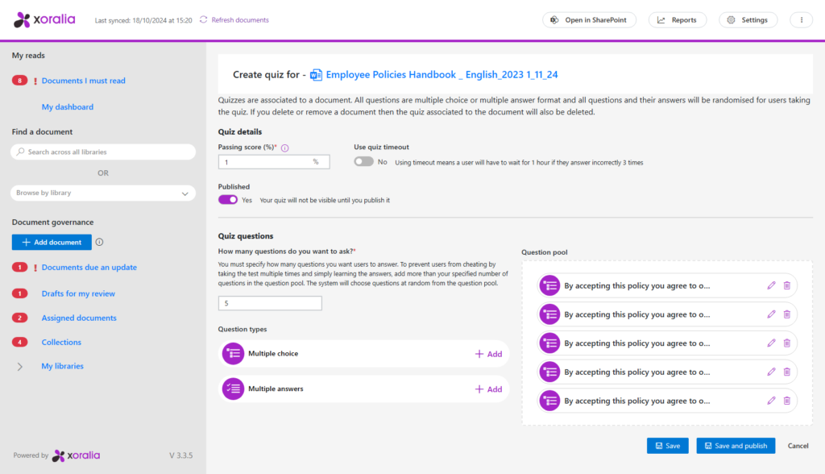Open the Reports page
825x474 pixels.
[x=677, y=20]
